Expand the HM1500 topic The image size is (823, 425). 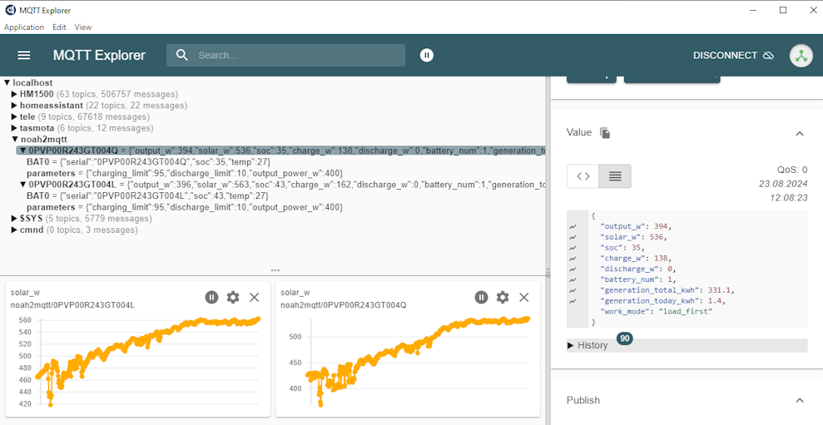[15, 95]
